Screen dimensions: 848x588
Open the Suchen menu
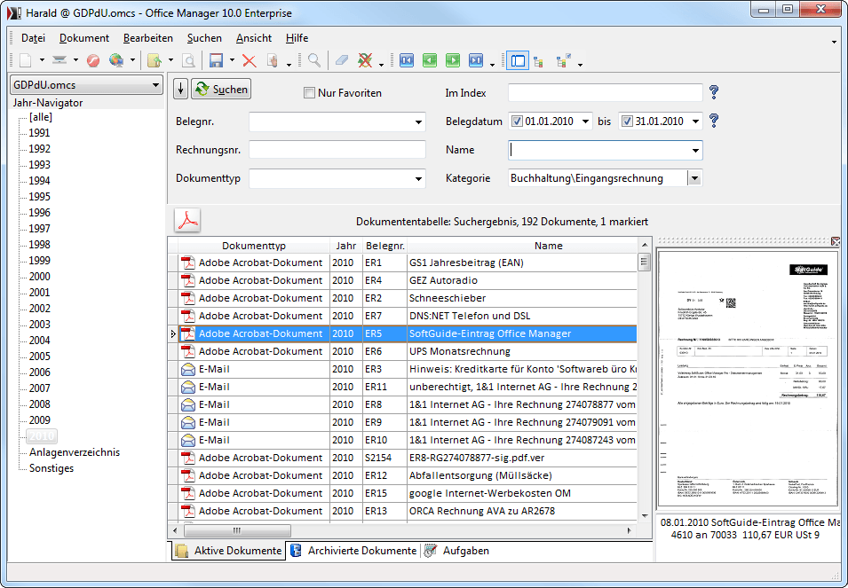click(204, 38)
